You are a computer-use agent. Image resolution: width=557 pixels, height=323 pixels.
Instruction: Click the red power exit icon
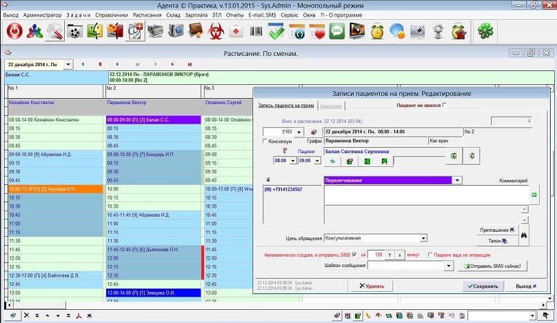[14, 31]
